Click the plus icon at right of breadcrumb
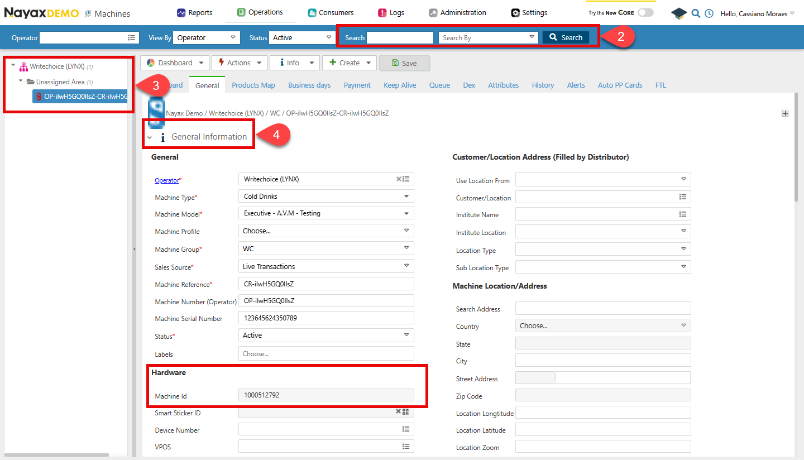 [785, 113]
